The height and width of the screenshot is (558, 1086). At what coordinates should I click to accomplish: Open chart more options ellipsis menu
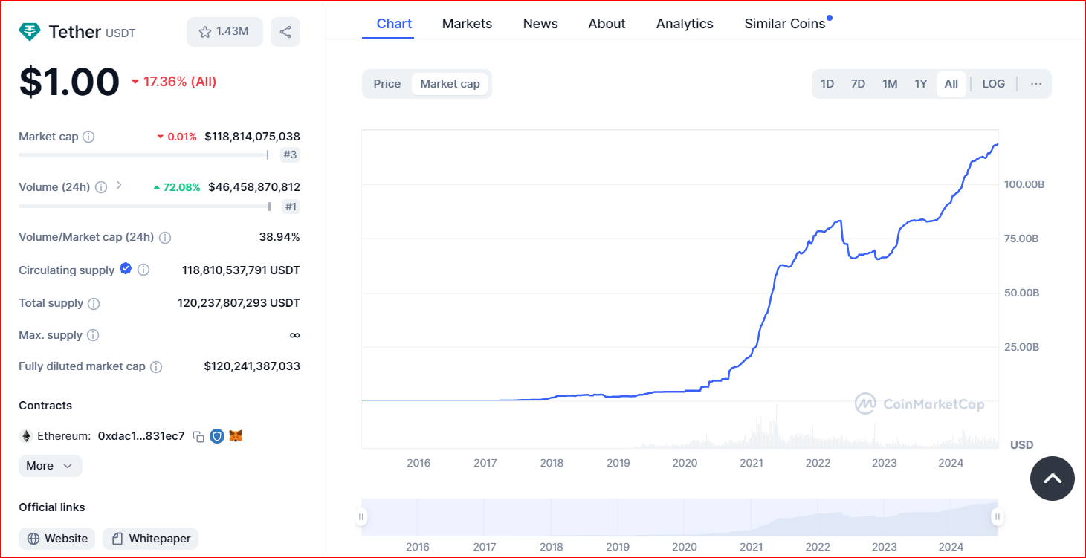click(1036, 84)
